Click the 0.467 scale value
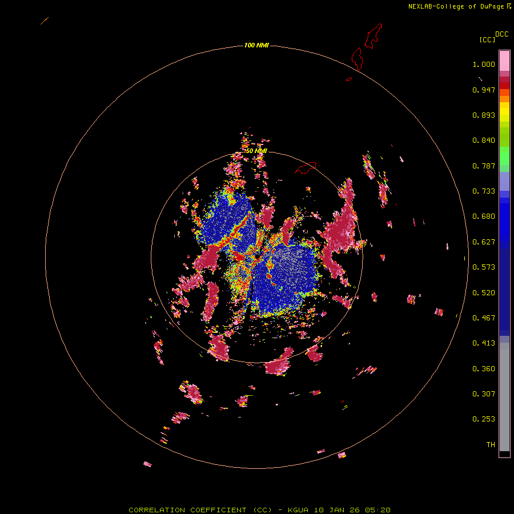 484,318
